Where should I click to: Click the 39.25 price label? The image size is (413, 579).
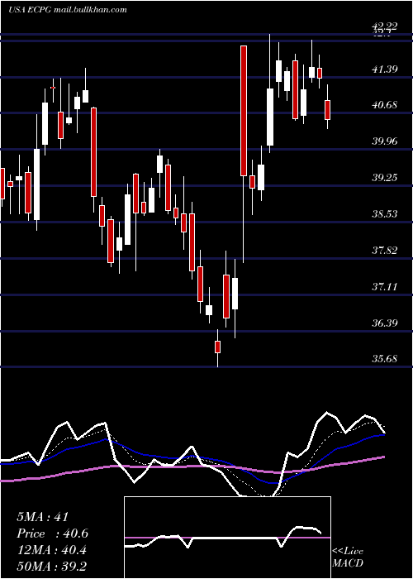[385, 178]
